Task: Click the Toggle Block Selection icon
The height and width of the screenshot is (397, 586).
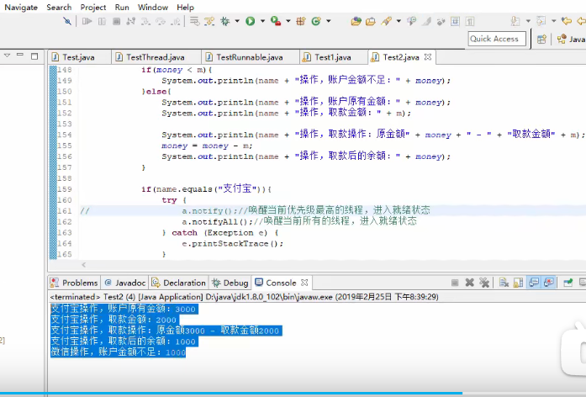Action: tap(455, 21)
